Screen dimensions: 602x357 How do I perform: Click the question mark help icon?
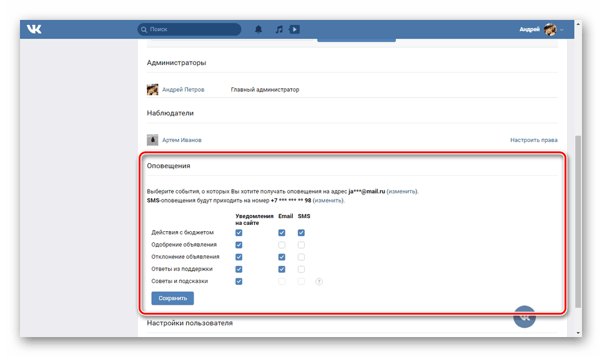tap(319, 282)
